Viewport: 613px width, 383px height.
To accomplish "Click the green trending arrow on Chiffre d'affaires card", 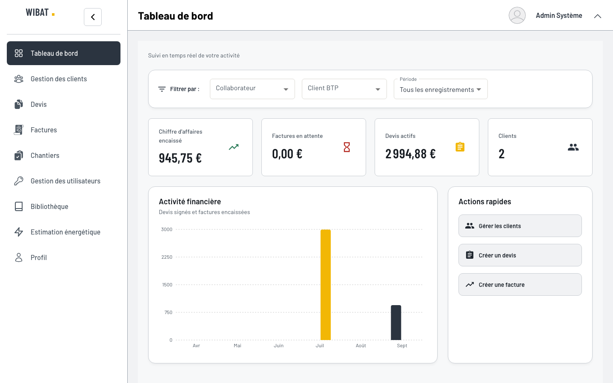I will (x=234, y=147).
